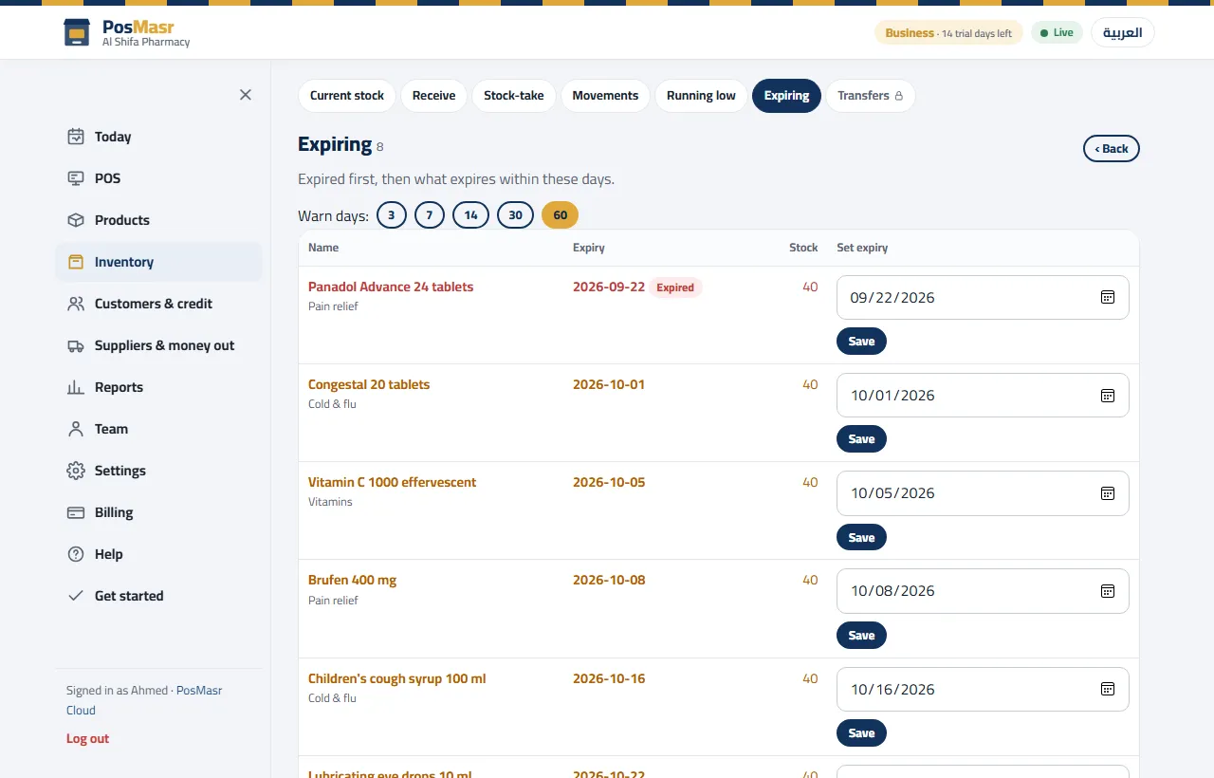Open calendar picker for Congestal expiry

click(x=1107, y=395)
